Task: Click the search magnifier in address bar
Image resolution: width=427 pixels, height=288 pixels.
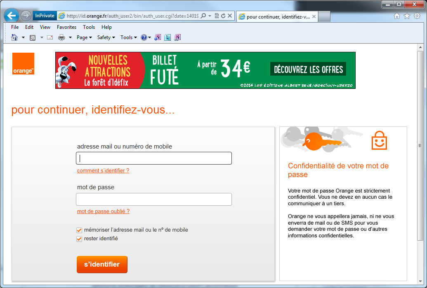Action: [203, 16]
